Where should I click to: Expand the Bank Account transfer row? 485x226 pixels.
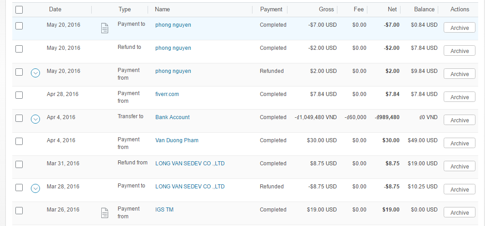coord(35,119)
